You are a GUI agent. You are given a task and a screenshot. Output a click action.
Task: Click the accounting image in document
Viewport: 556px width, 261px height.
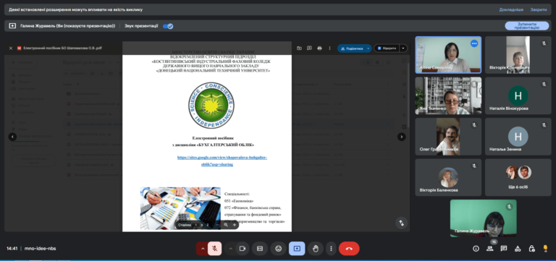(180, 209)
